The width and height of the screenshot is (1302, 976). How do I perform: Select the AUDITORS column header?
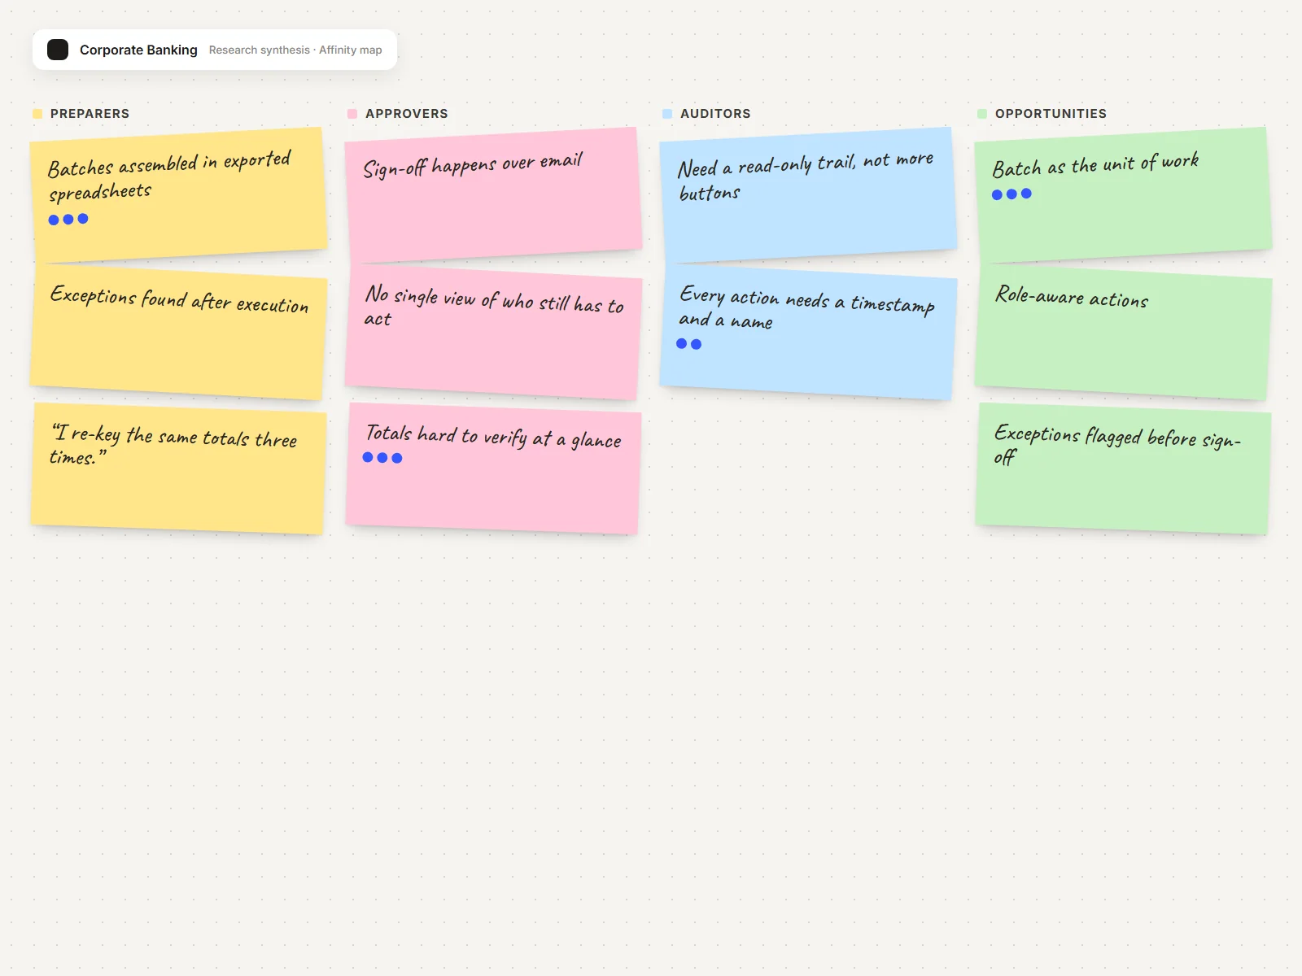[x=715, y=114]
